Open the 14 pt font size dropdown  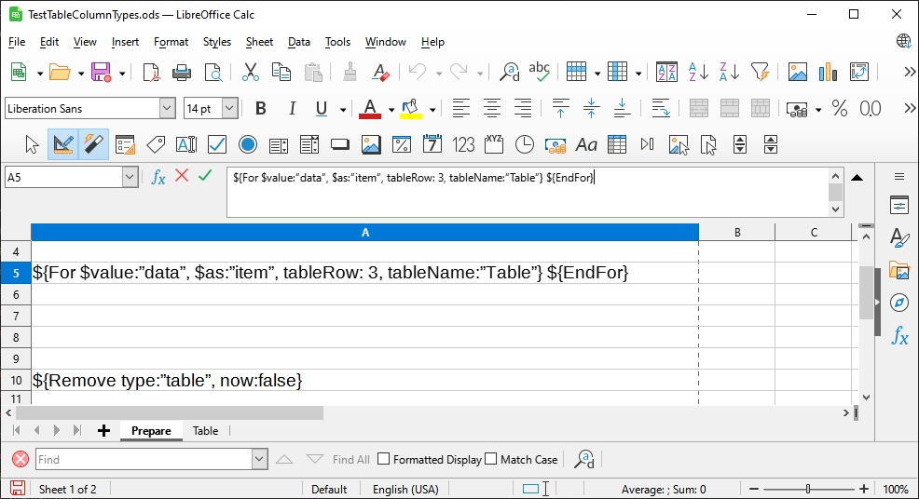229,109
